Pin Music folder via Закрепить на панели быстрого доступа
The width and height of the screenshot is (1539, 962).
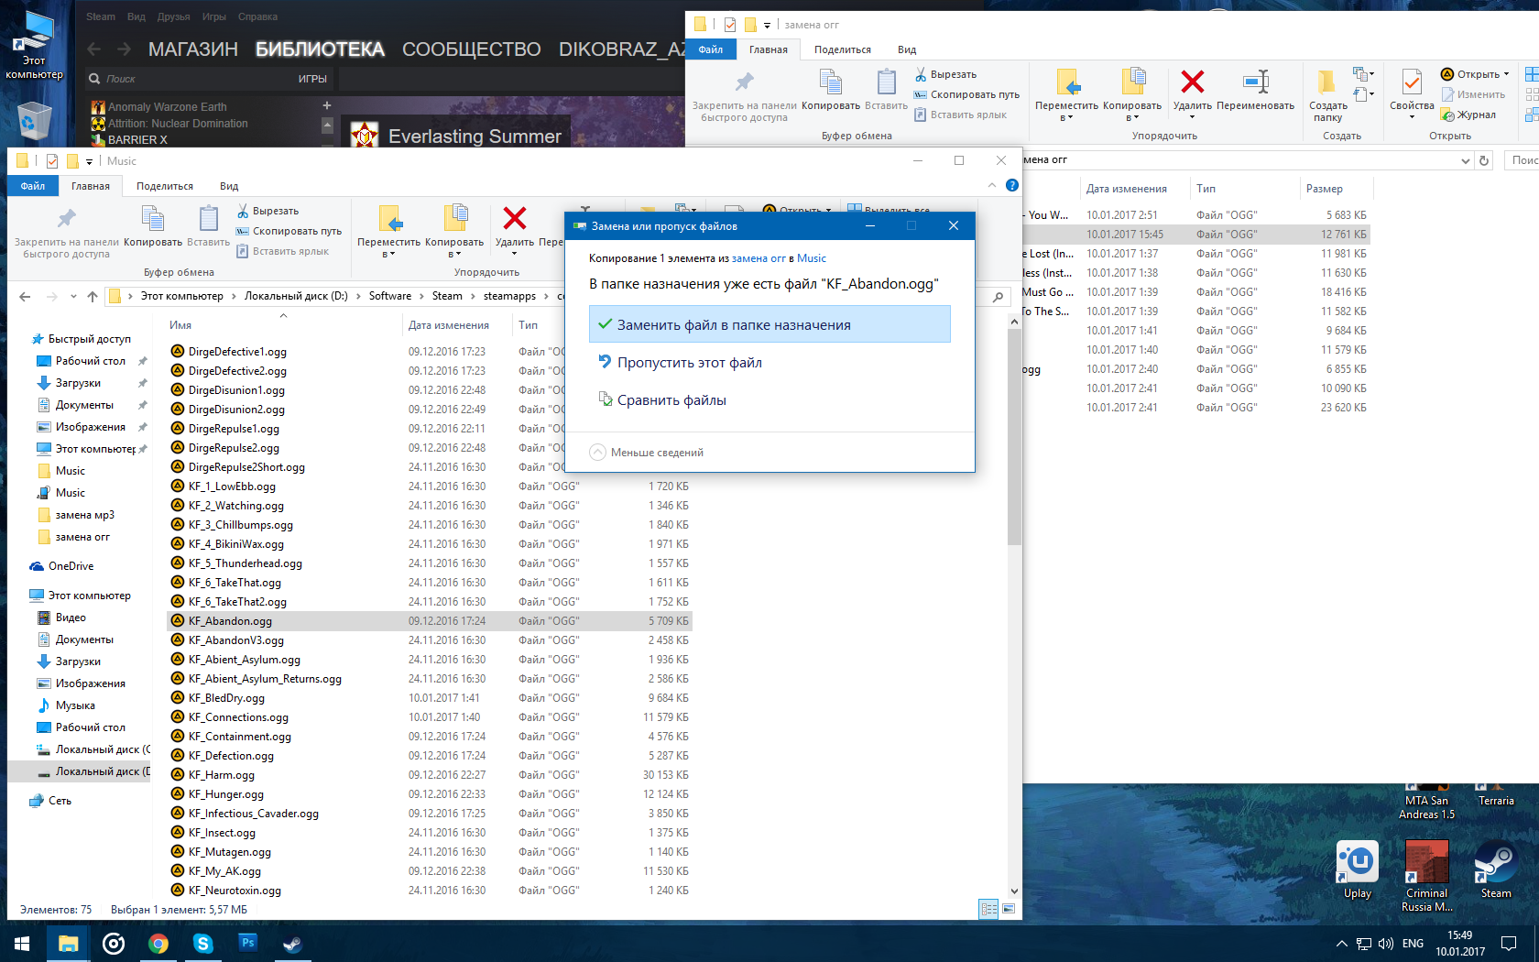click(x=67, y=233)
